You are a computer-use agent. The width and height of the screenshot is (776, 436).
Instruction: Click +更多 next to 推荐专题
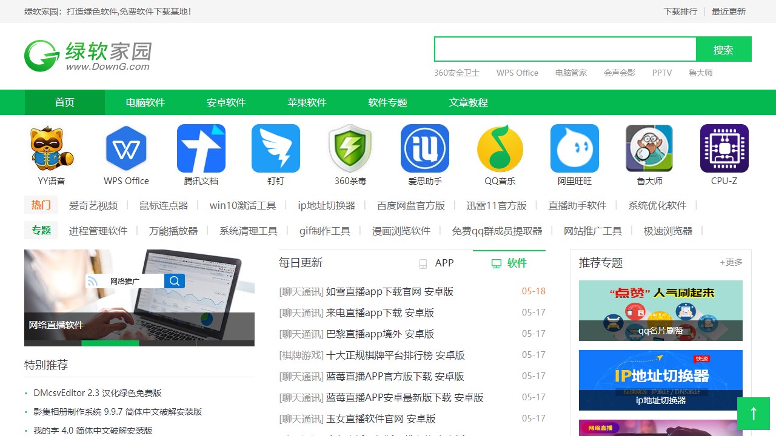731,262
